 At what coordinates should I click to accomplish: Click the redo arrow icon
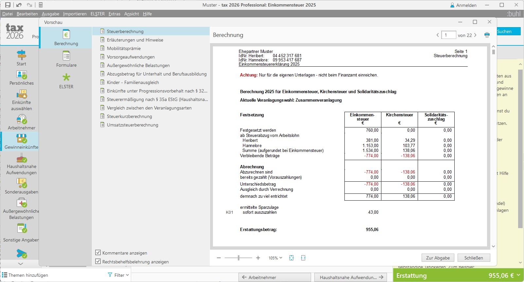click(x=29, y=5)
